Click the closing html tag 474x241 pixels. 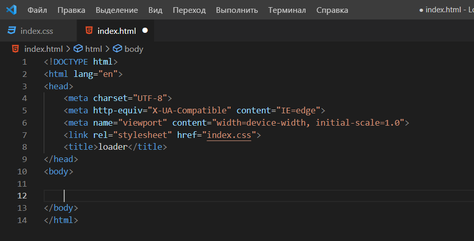pos(61,220)
